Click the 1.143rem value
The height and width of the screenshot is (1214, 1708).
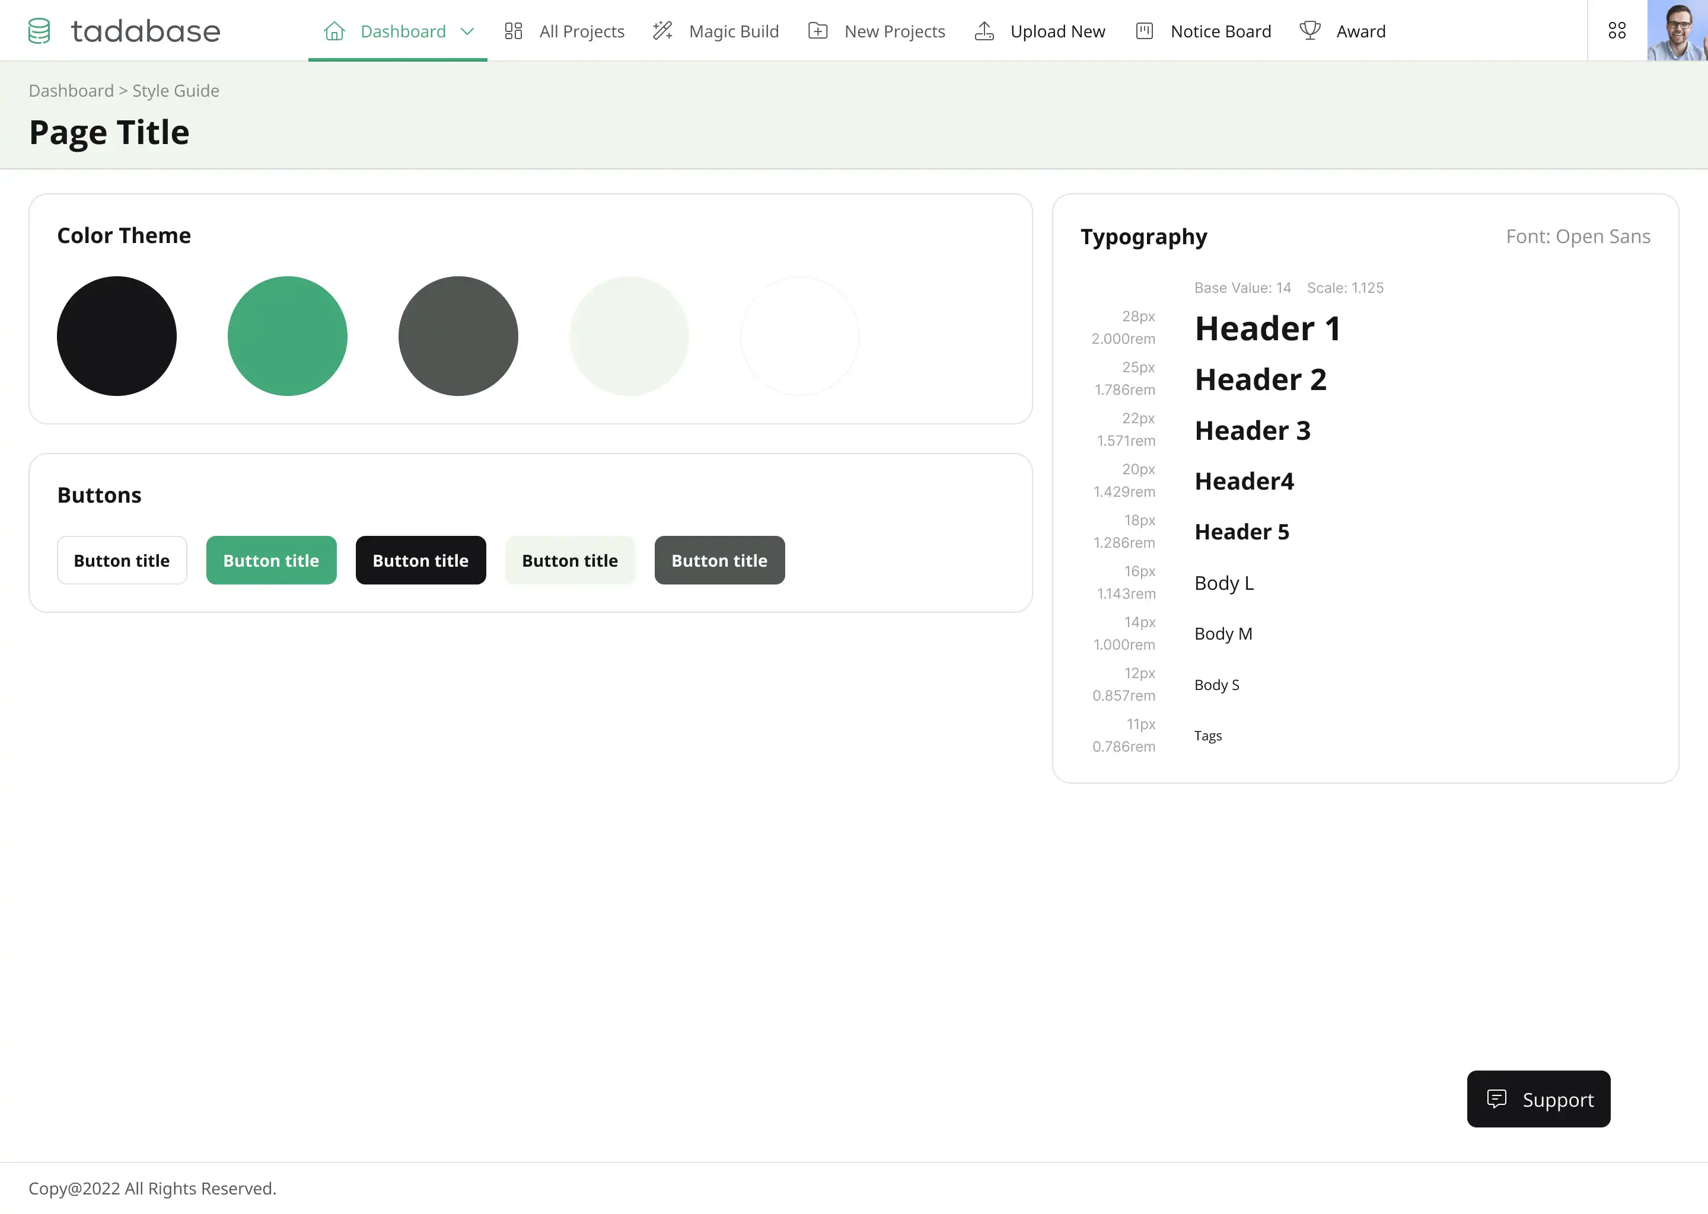coord(1126,593)
